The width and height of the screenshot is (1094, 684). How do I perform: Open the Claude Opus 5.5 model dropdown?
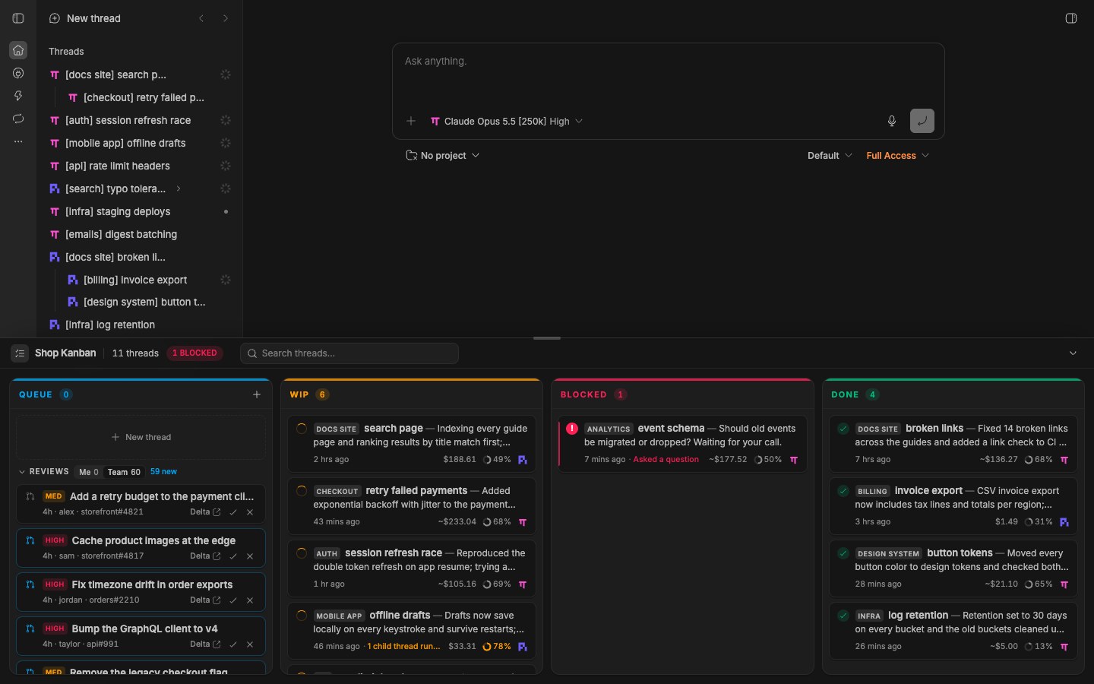(x=507, y=121)
